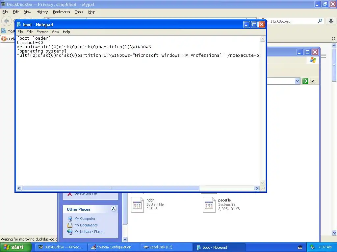This screenshot has width=337, height=252.
Task: Click the timeout=30 line in Notepad
Action: (30, 43)
